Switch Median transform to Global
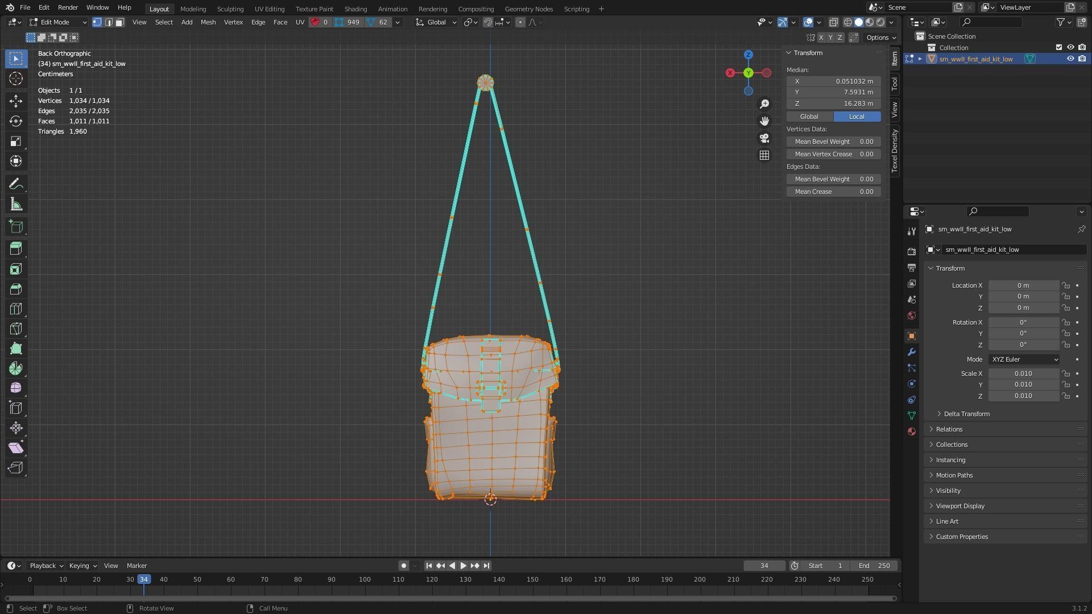This screenshot has height=614, width=1092. [809, 117]
